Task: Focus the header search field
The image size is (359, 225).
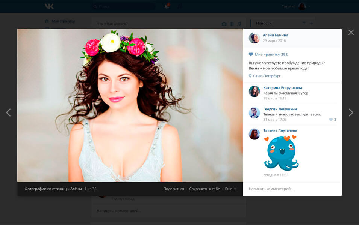Action: (124, 6)
